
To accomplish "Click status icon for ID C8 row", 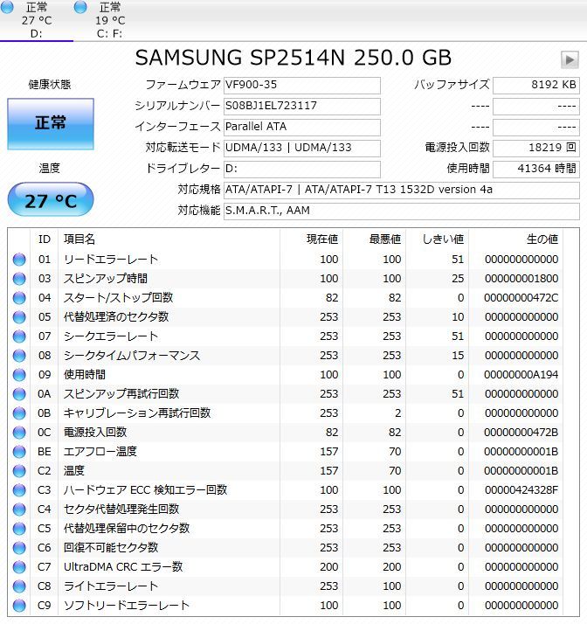I will (19, 586).
